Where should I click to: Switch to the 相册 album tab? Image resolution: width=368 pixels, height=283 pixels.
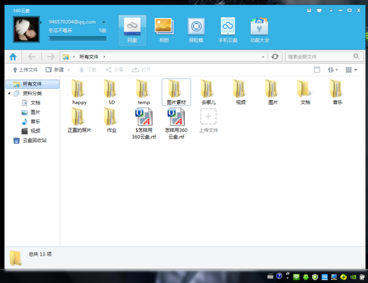[164, 30]
